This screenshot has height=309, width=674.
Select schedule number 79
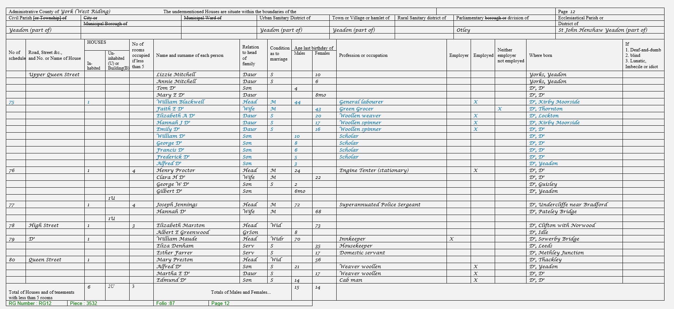pyautogui.click(x=12, y=239)
